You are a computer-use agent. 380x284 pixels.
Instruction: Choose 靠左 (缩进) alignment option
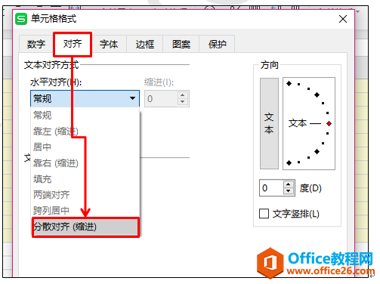click(85, 131)
